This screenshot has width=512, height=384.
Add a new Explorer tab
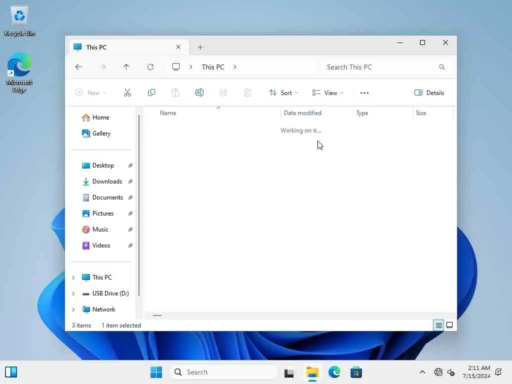coord(200,47)
